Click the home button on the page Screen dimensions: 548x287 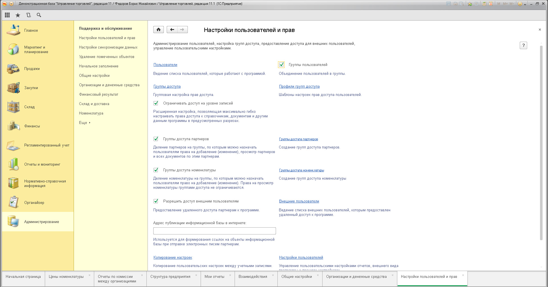click(x=158, y=29)
